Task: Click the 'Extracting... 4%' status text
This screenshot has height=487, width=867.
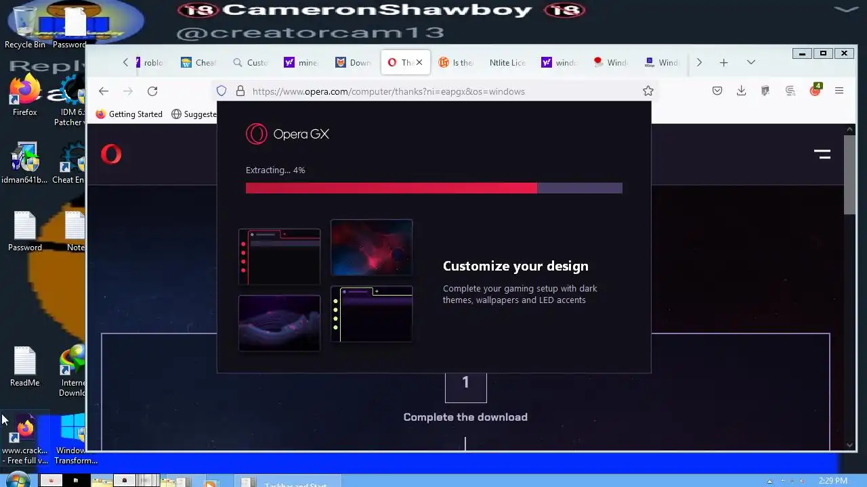Action: 275,170
